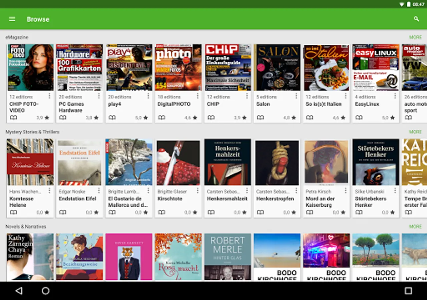Image resolution: width=427 pixels, height=300 pixels.
Task: Tap book icon under Störtebekers Henker
Action: (x=359, y=212)
